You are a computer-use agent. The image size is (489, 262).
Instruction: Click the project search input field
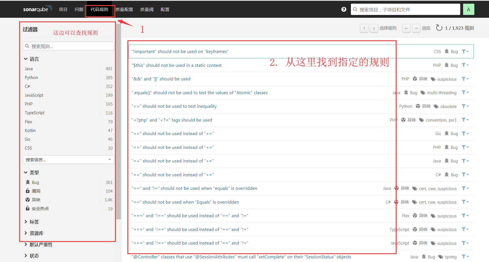point(405,9)
